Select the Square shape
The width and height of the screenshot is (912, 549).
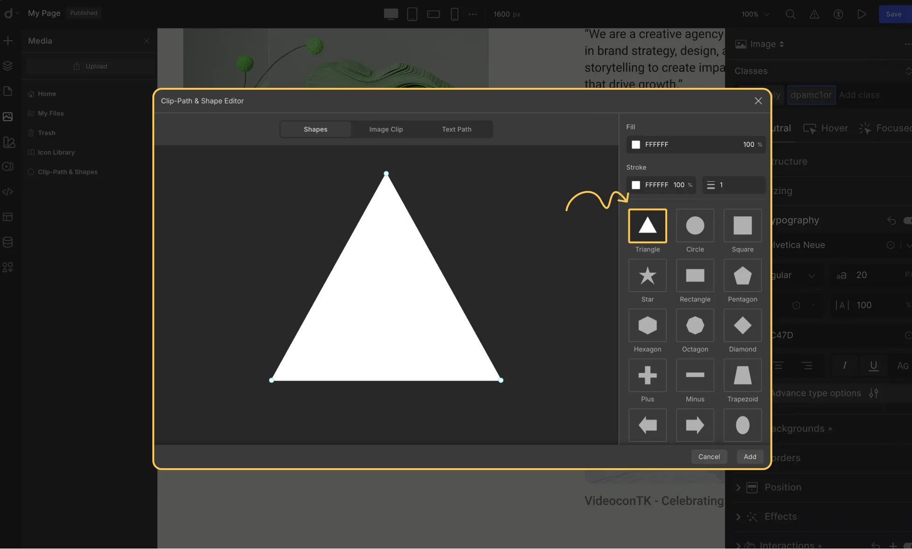tap(742, 226)
